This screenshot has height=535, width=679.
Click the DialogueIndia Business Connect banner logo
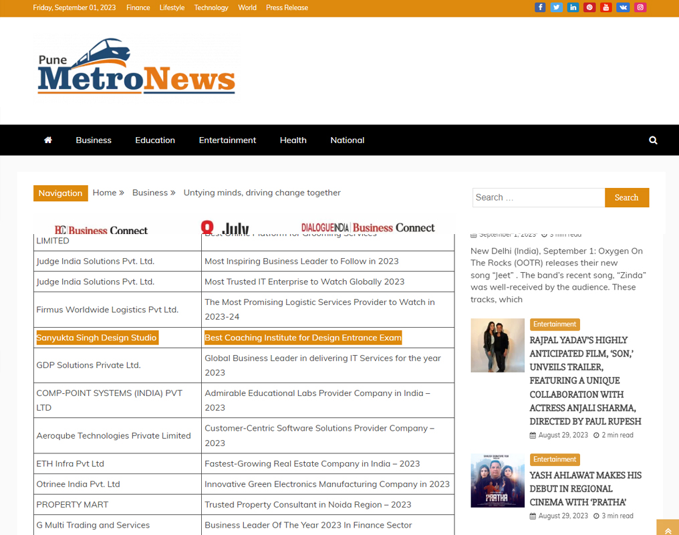[x=368, y=227]
